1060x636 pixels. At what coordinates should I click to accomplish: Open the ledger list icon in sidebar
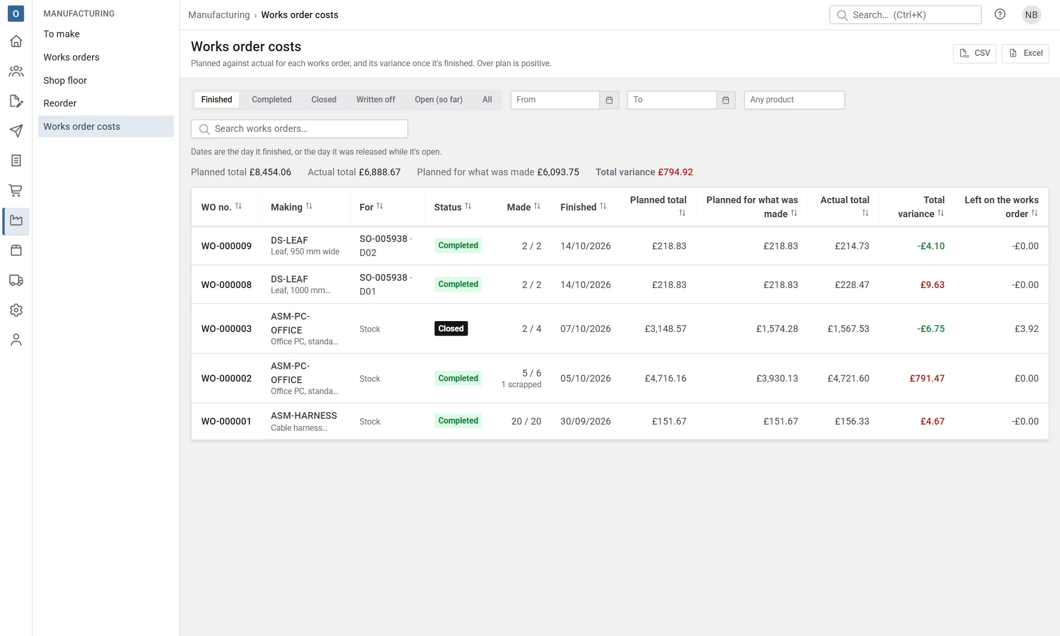(16, 161)
